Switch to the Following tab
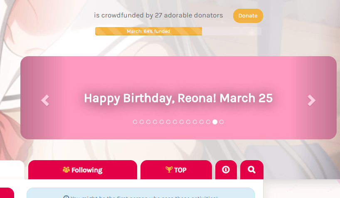340x198 pixels. 82,170
